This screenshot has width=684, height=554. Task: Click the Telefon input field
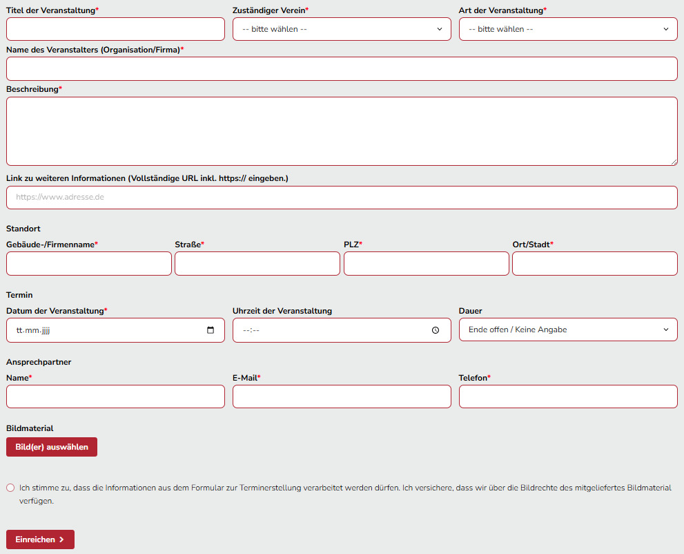[x=568, y=397]
